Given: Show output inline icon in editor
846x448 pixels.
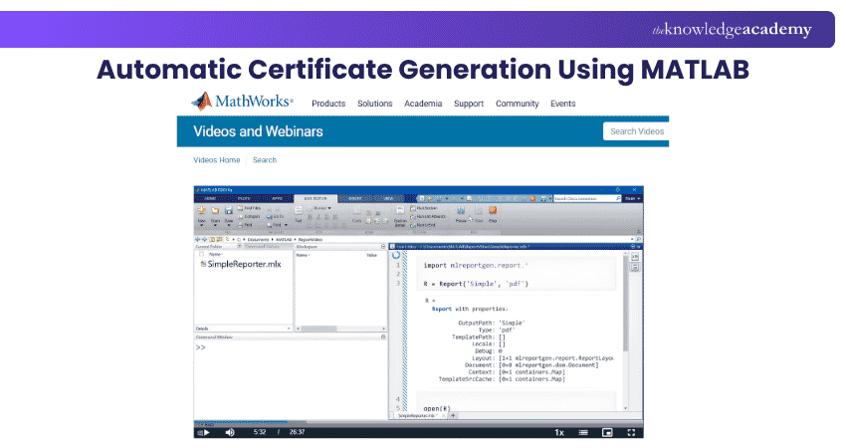Looking at the screenshot, I should click(x=635, y=267).
